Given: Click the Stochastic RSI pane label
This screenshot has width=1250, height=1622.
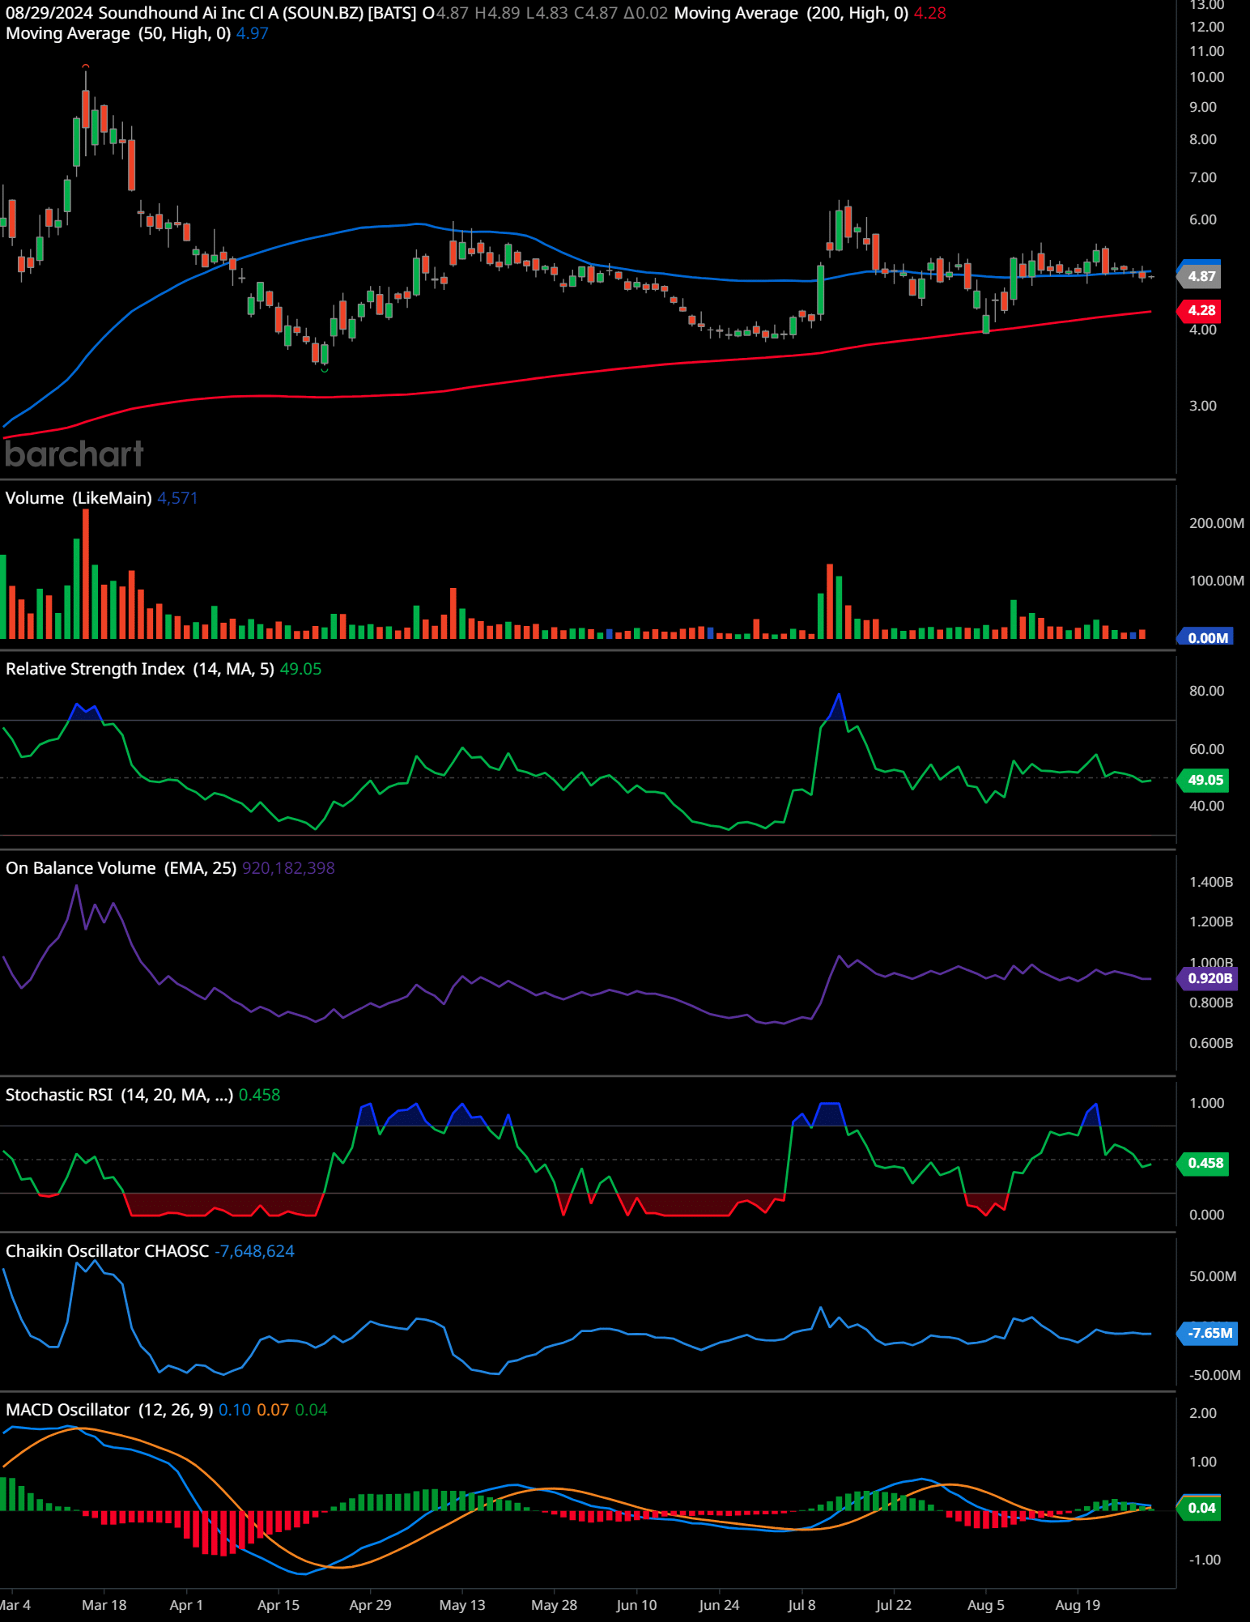Looking at the screenshot, I should (120, 1095).
